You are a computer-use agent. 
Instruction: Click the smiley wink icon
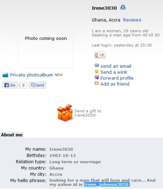coord(97,72)
